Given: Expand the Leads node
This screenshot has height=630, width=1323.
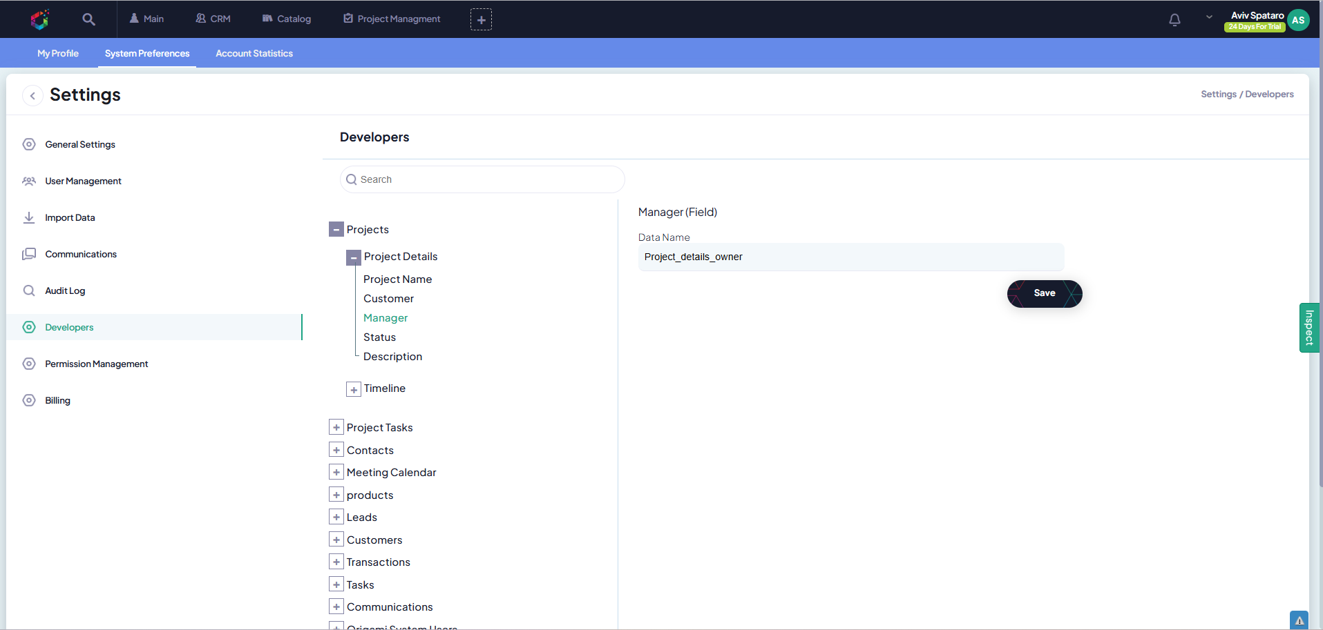Looking at the screenshot, I should point(336,517).
